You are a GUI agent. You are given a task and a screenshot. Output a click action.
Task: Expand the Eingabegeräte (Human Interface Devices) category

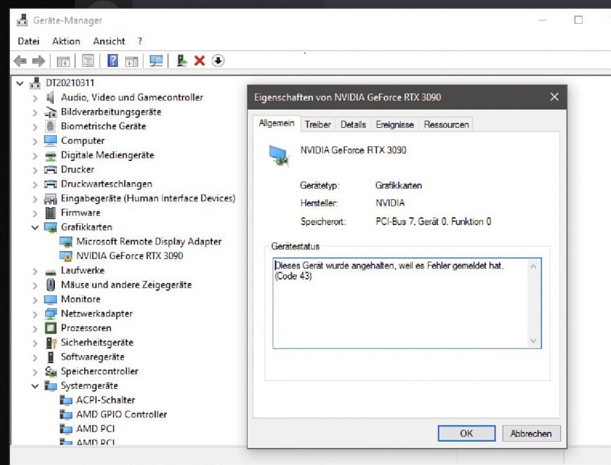pos(35,199)
